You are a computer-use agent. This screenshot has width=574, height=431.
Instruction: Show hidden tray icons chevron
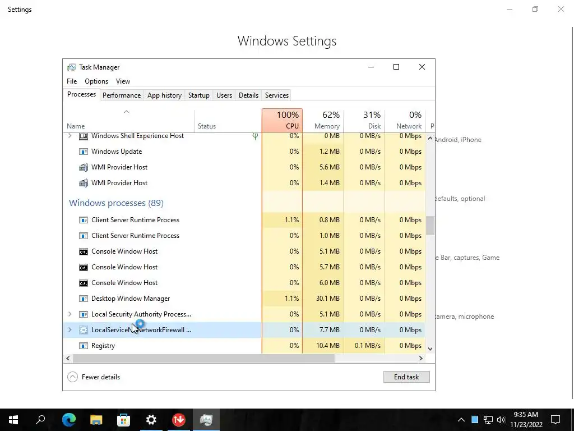[461, 420]
